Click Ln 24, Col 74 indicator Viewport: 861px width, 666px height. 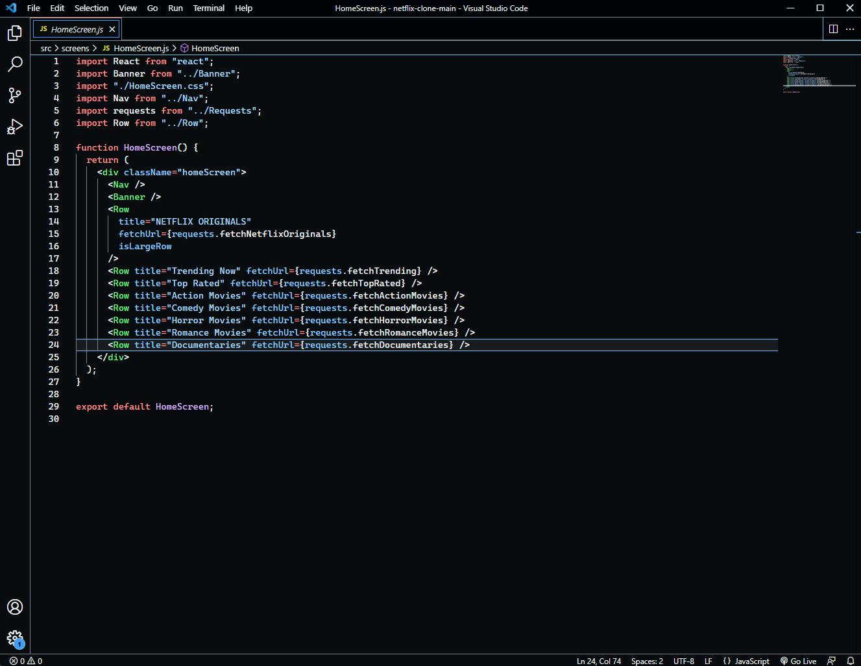[x=599, y=661]
